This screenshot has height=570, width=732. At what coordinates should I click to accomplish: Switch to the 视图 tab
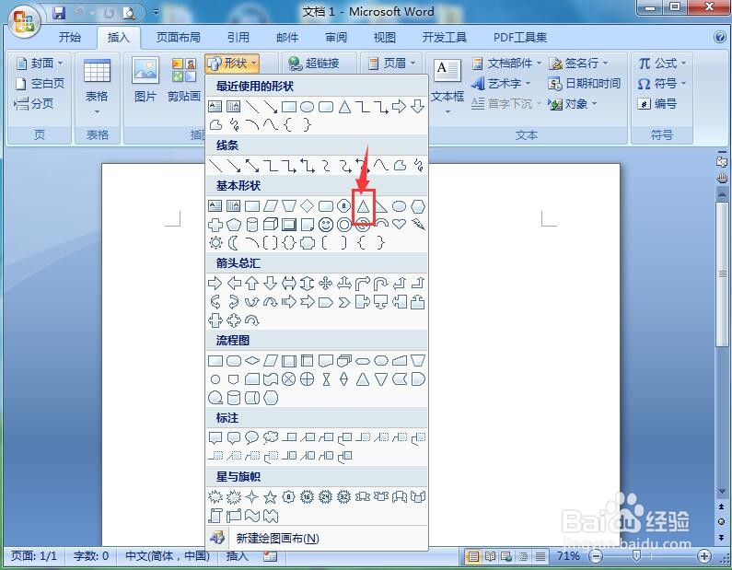click(385, 38)
